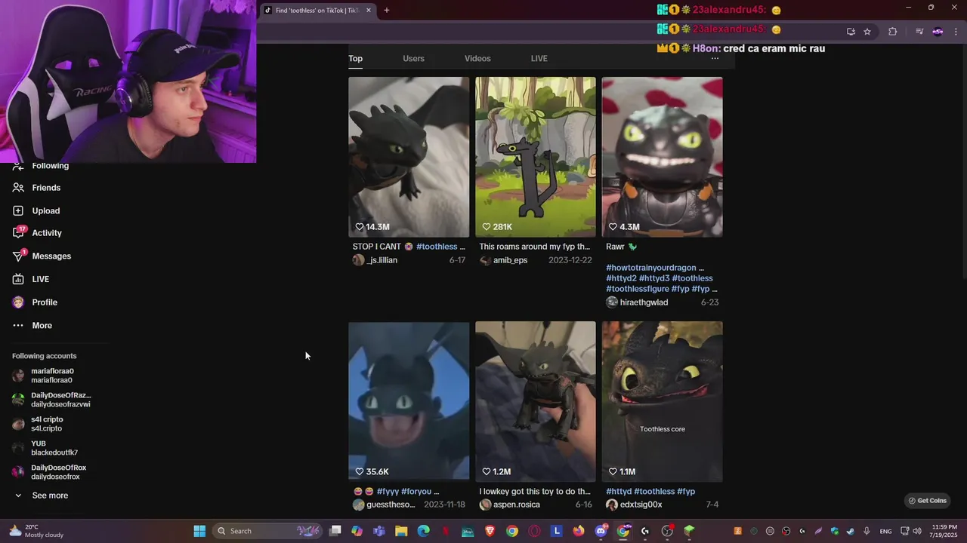Click the install app icon in address bar

tap(851, 32)
